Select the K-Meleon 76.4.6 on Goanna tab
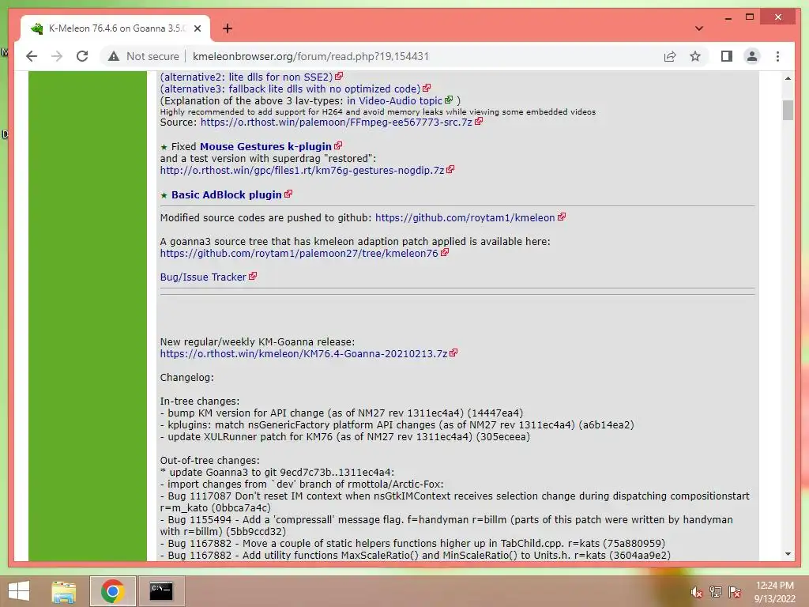The image size is (809, 607). (x=115, y=28)
